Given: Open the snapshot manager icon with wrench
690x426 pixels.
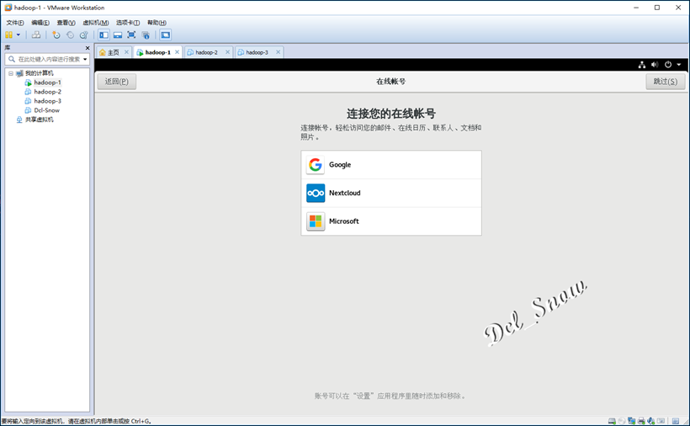Looking at the screenshot, I should [83, 35].
